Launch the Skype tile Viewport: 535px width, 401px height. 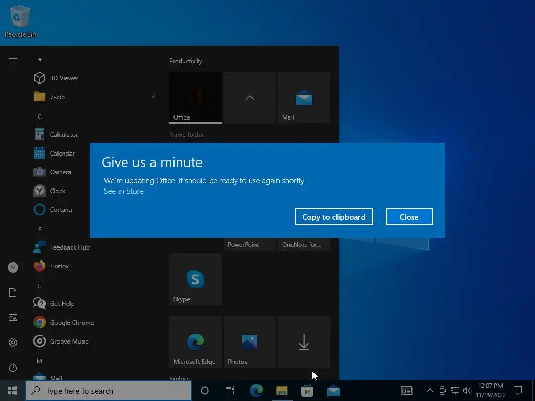tap(195, 279)
